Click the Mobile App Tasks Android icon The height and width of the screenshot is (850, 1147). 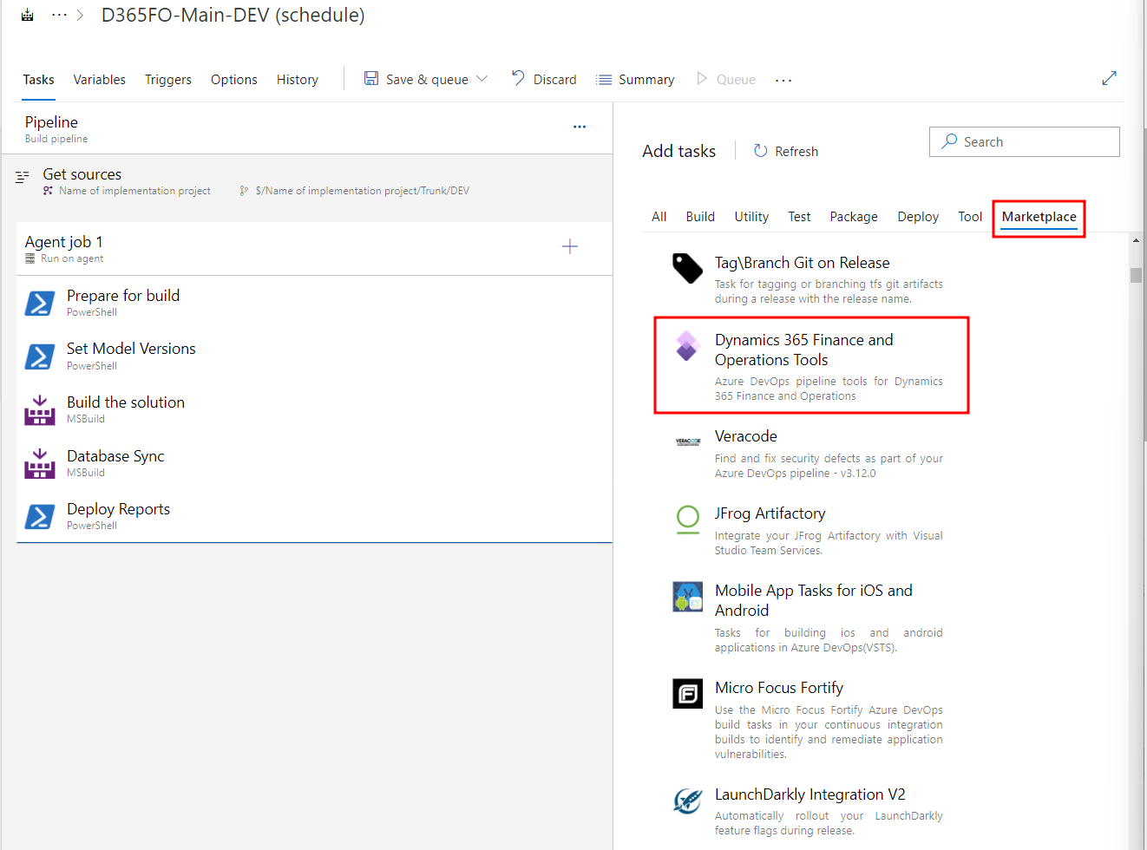[x=687, y=597]
